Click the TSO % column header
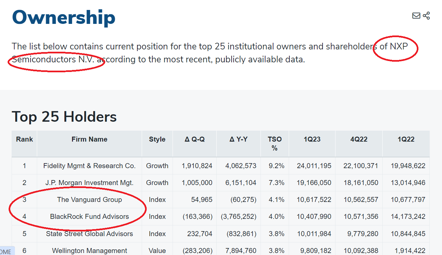Image resolution: width=442 pixels, height=255 pixels. pos(275,144)
